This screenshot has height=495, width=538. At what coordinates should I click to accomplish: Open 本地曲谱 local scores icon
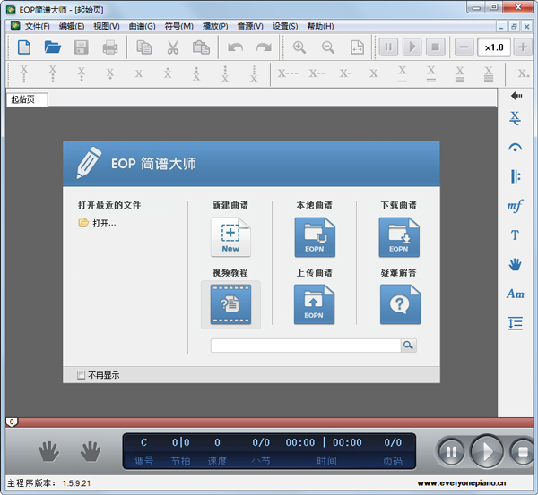pos(315,237)
